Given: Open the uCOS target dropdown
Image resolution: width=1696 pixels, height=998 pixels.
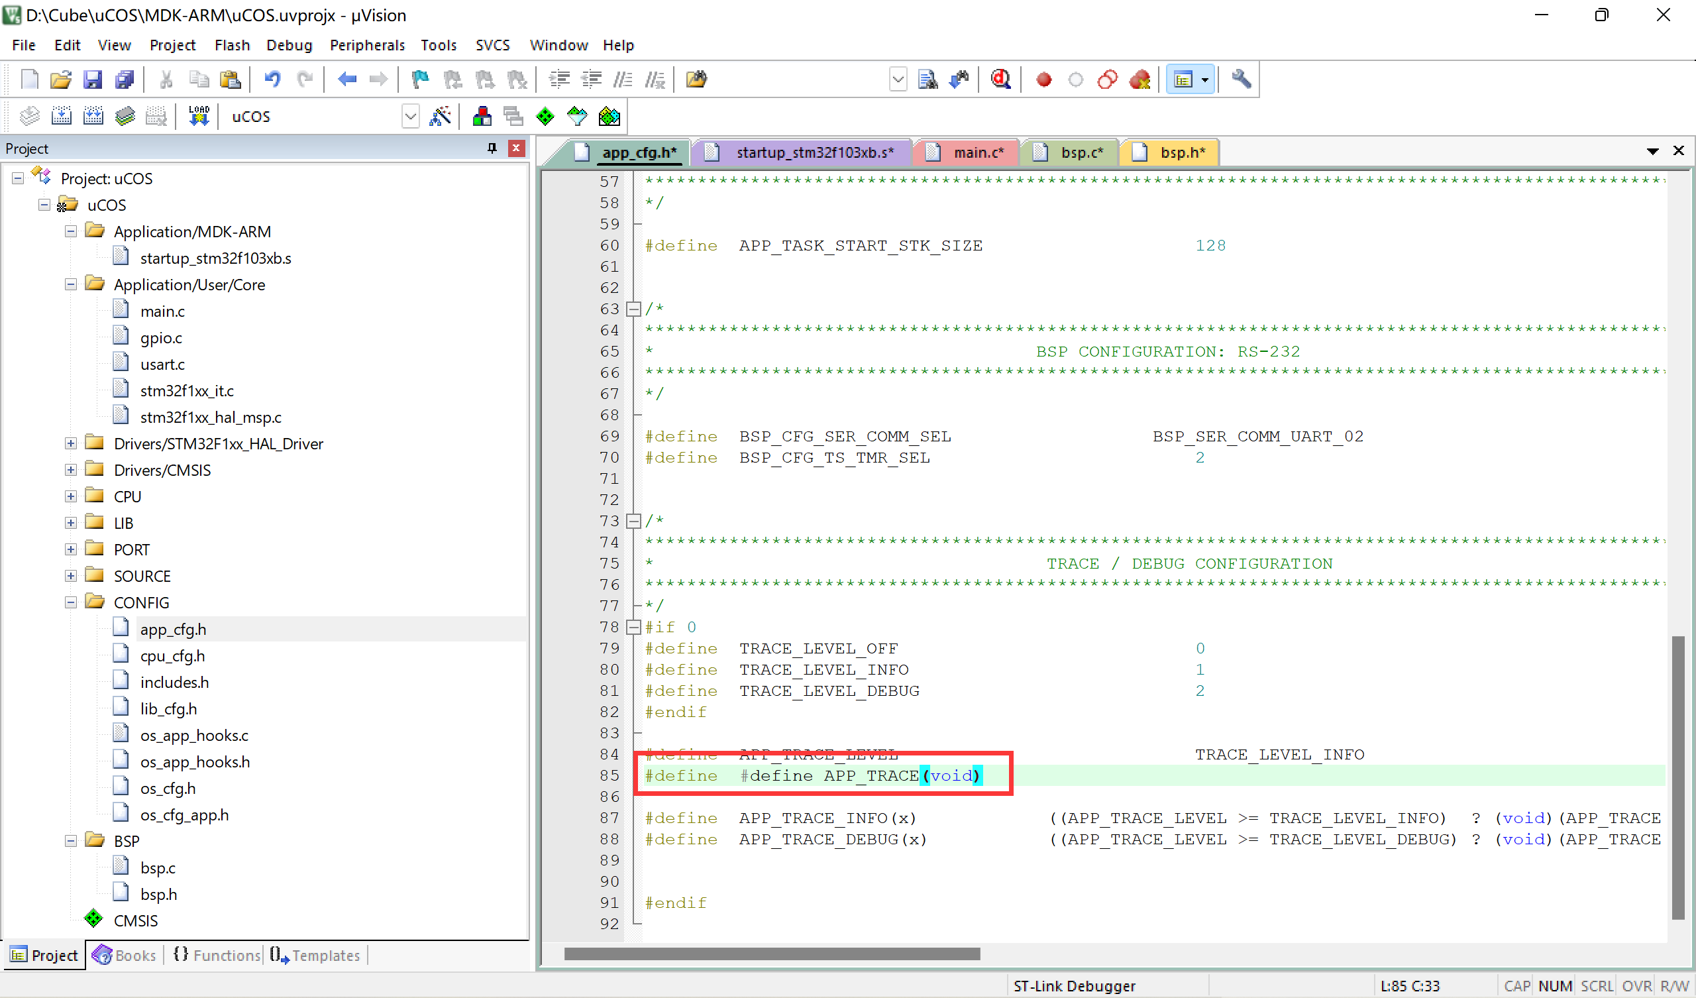Looking at the screenshot, I should click(x=410, y=117).
